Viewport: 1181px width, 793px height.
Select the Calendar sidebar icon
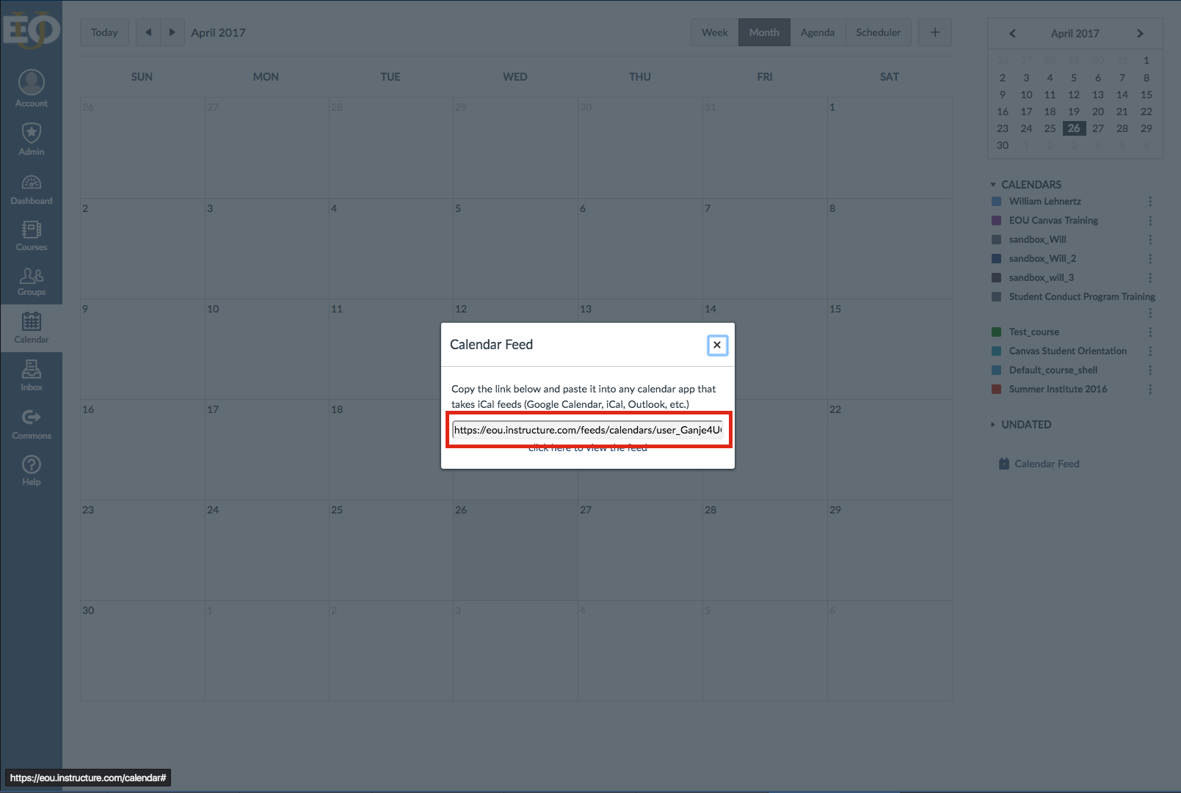[31, 328]
